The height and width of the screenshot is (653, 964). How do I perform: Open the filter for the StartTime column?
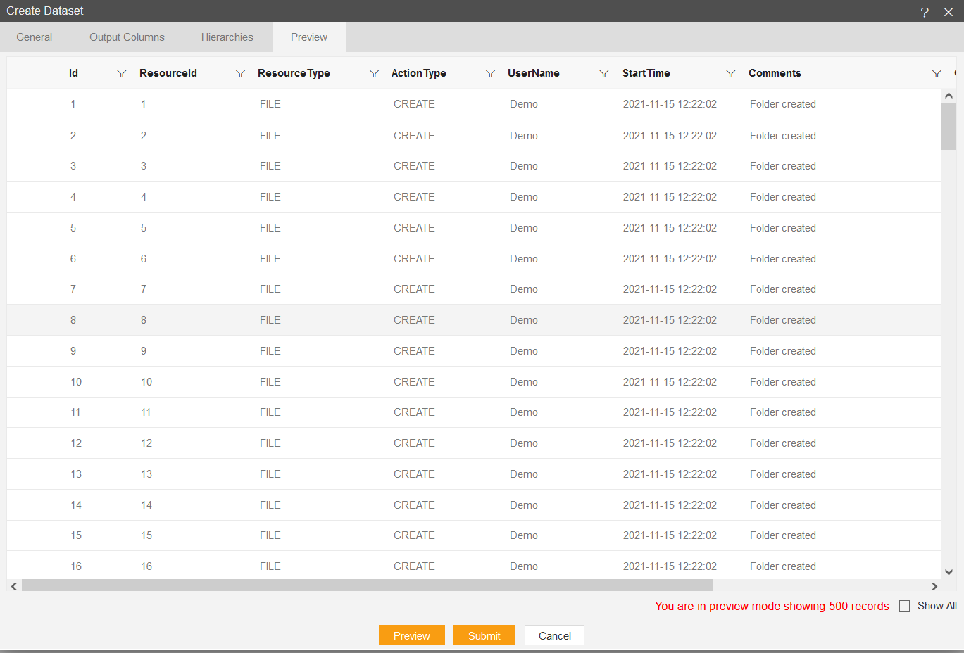pyautogui.click(x=730, y=73)
